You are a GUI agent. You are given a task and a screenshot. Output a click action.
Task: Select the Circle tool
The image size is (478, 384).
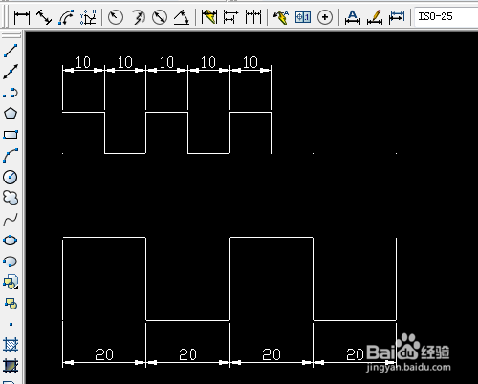(x=11, y=177)
